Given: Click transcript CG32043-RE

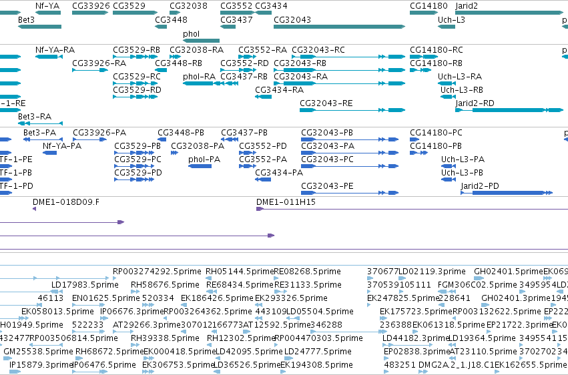Looking at the screenshot, I should click(x=326, y=103).
